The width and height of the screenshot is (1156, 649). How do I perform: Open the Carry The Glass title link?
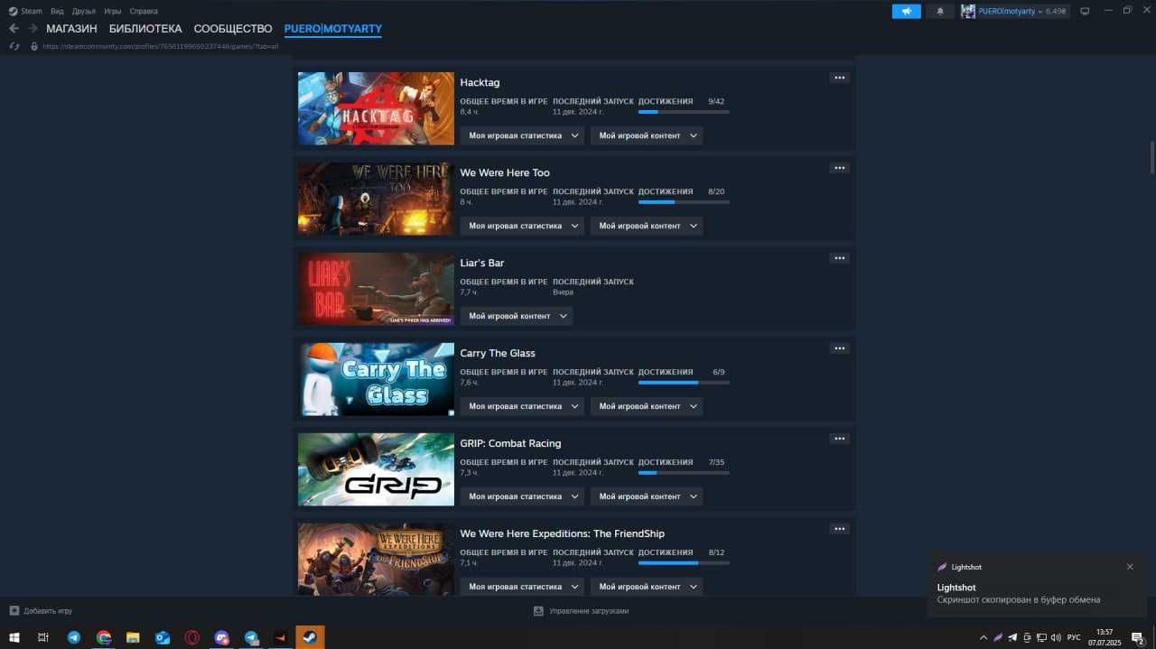[498, 353]
